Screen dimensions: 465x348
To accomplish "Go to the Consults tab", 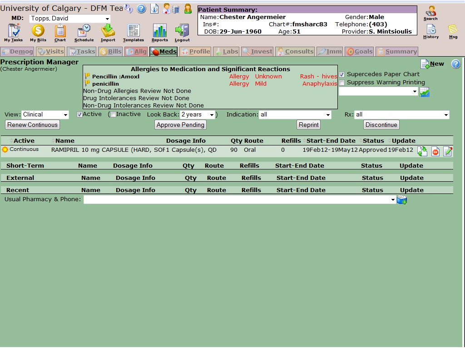I will coord(295,52).
